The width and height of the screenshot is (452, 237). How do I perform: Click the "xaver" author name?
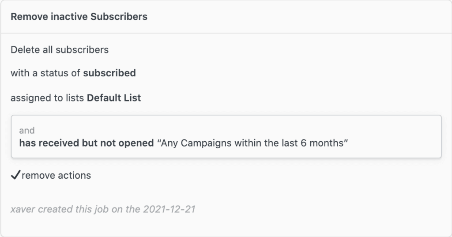[23, 209]
